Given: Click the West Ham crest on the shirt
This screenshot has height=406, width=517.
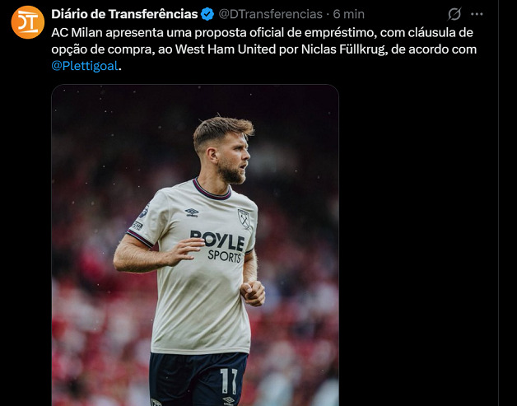Looking at the screenshot, I should click(x=244, y=219).
